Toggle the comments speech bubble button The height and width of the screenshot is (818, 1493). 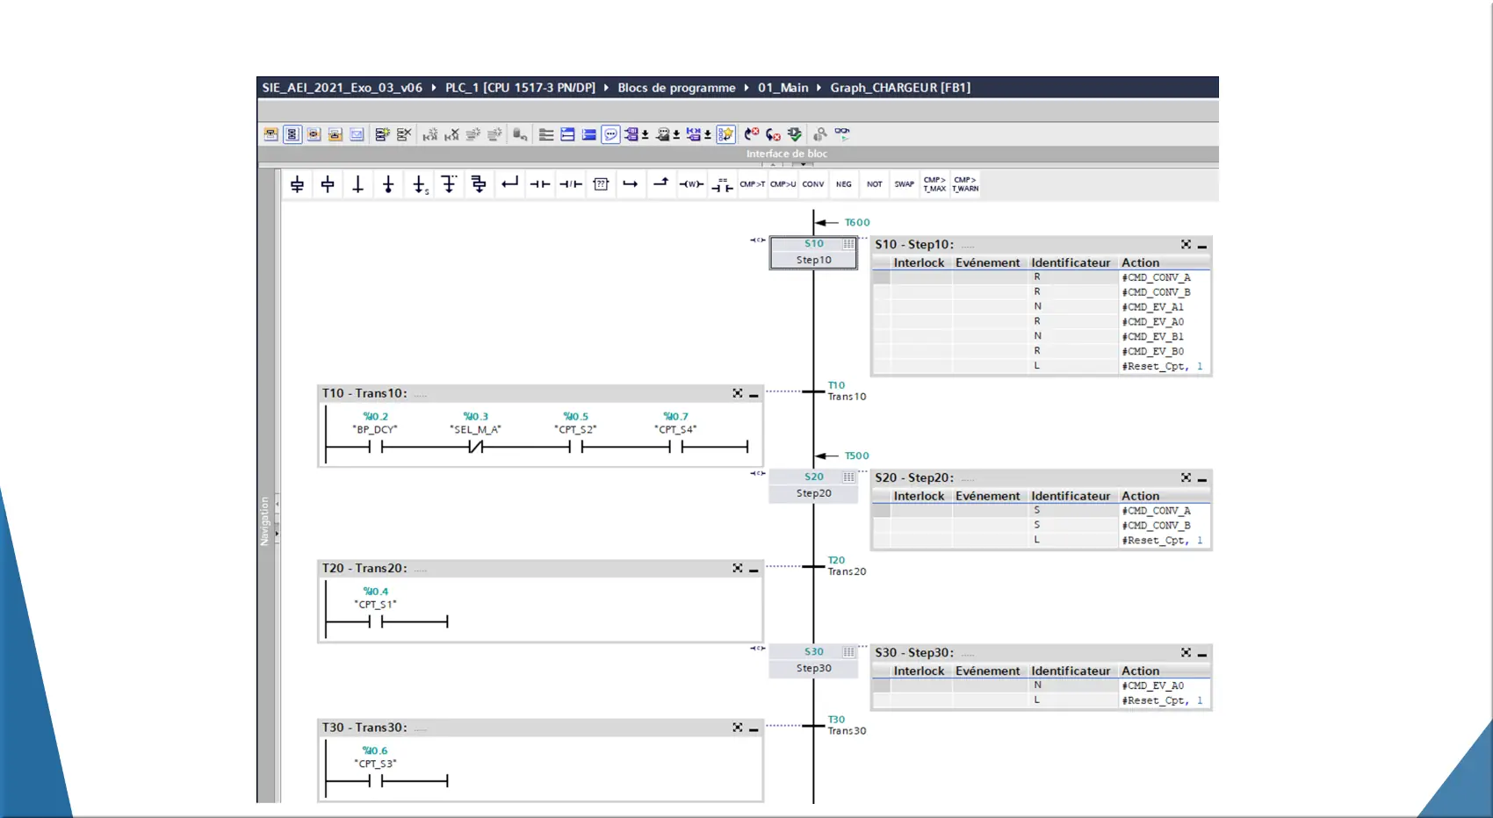click(610, 134)
